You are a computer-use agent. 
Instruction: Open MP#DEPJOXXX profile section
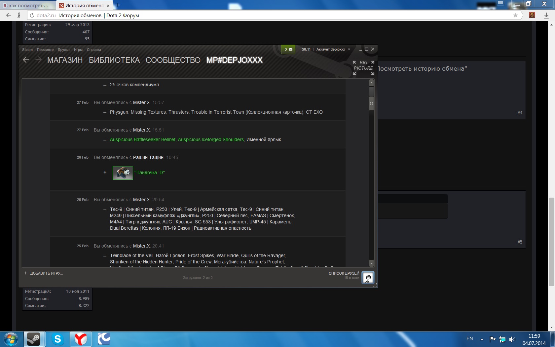coord(235,60)
